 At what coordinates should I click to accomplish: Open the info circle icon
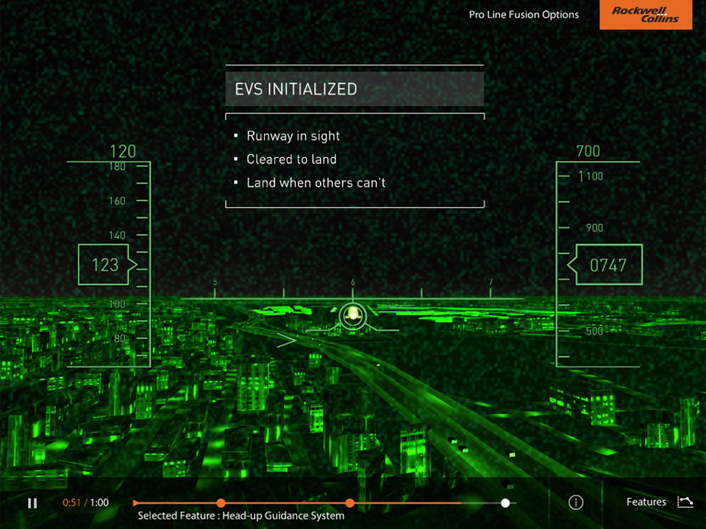tap(576, 503)
